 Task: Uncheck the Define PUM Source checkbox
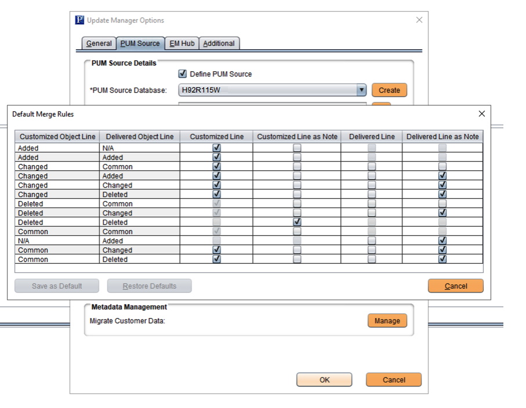[x=182, y=74]
